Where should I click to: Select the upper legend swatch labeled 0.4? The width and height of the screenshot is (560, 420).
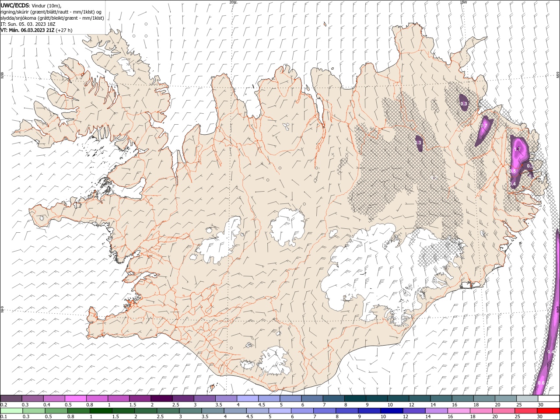pyautogui.click(x=54, y=399)
